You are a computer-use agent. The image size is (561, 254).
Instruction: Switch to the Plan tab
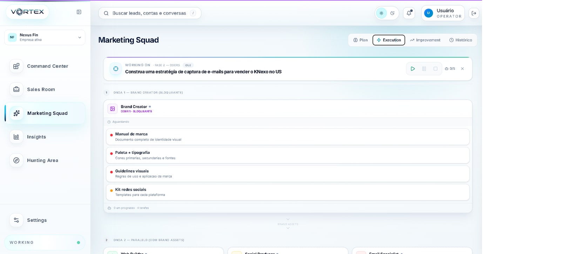tap(360, 40)
